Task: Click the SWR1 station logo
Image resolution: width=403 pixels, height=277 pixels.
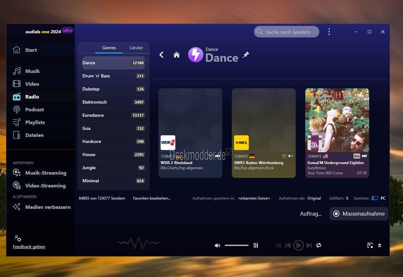Action: (x=241, y=143)
